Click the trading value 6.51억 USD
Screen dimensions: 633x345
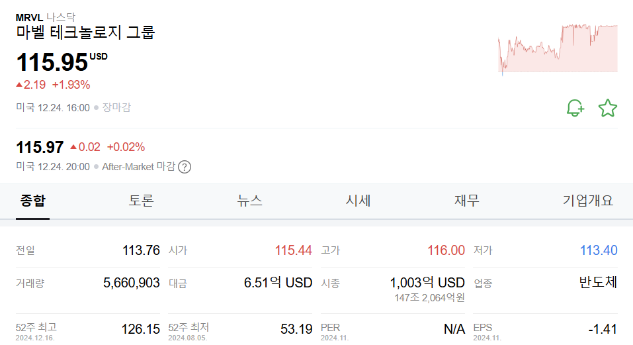[x=278, y=283]
